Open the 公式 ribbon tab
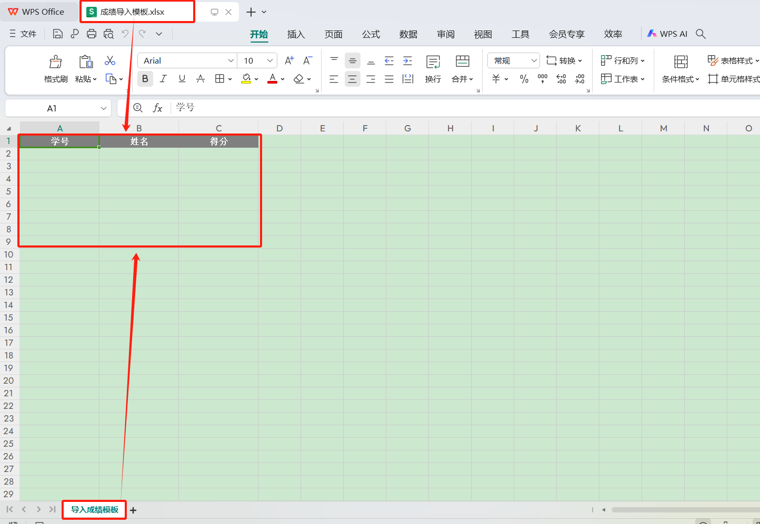The height and width of the screenshot is (524, 760). click(371, 34)
